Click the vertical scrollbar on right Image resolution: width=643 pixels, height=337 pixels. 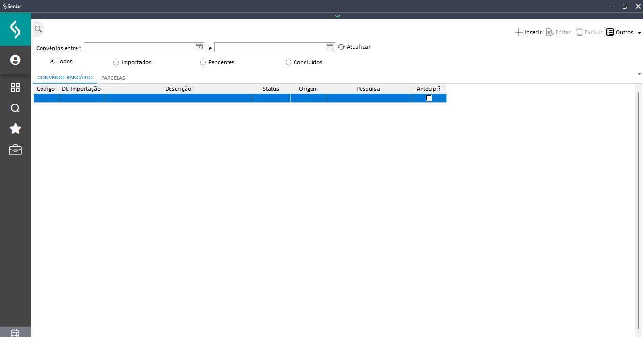(638, 210)
